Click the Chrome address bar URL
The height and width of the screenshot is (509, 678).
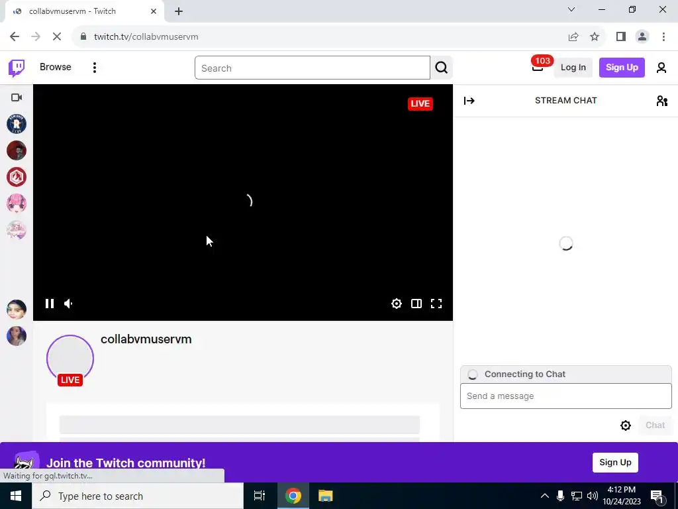click(x=146, y=37)
